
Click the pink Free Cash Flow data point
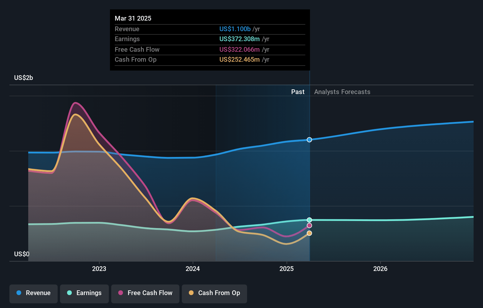pyautogui.click(x=309, y=225)
